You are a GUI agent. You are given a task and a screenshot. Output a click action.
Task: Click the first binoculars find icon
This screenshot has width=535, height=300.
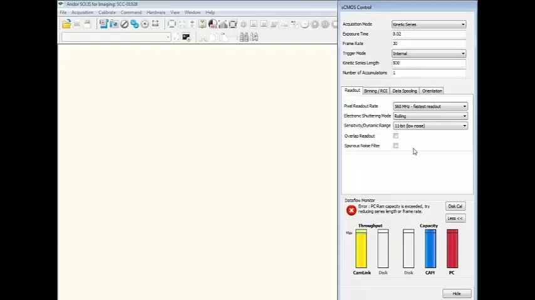(244, 37)
